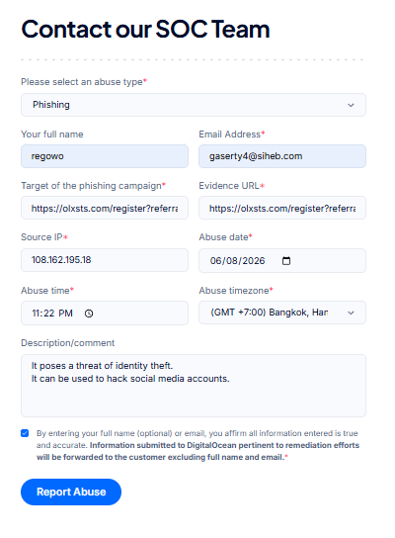The height and width of the screenshot is (538, 395).
Task: Click the minutes value 22 in Abuse time
Action: (x=48, y=314)
